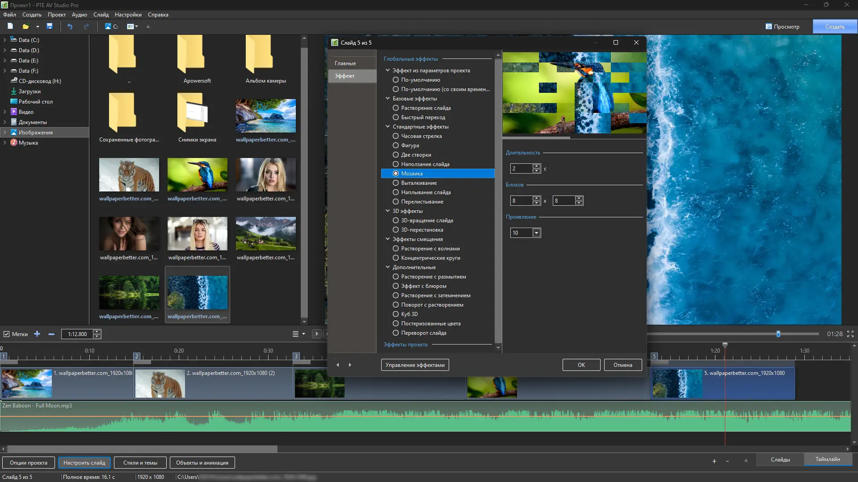Select the Часовая стрелка effect
858x482 pixels.
[x=395, y=136]
